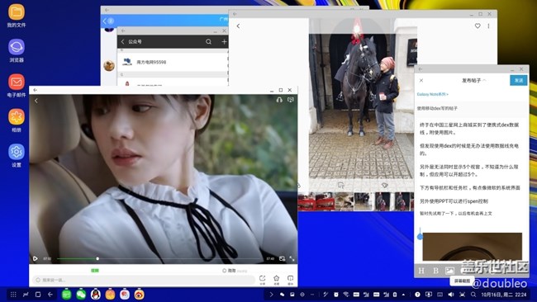Submit the post with the blue 发送 button
Viewport: 537px width, 302px height.
coord(519,80)
